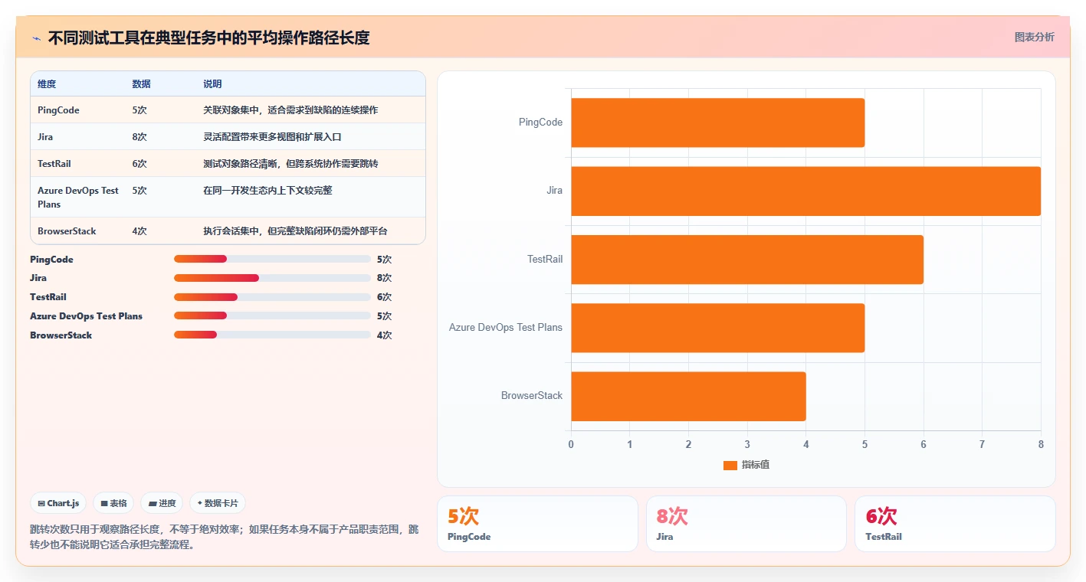This screenshot has height=582, width=1086.
Task: Click the PingCode bar in chart
Action: 717,123
